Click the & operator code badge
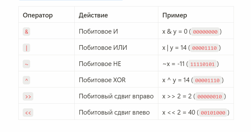This screenshot has height=132, width=251. click(x=26, y=31)
